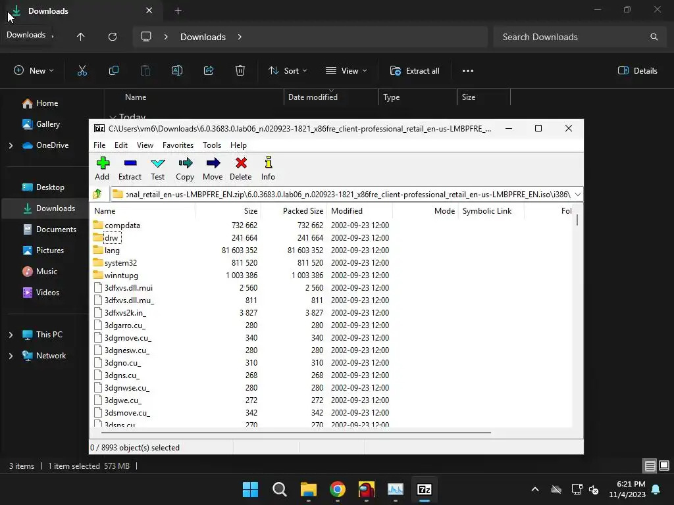Image resolution: width=674 pixels, height=505 pixels.
Task: Click the Paste icon in Explorer toolbar
Action: tap(145, 71)
